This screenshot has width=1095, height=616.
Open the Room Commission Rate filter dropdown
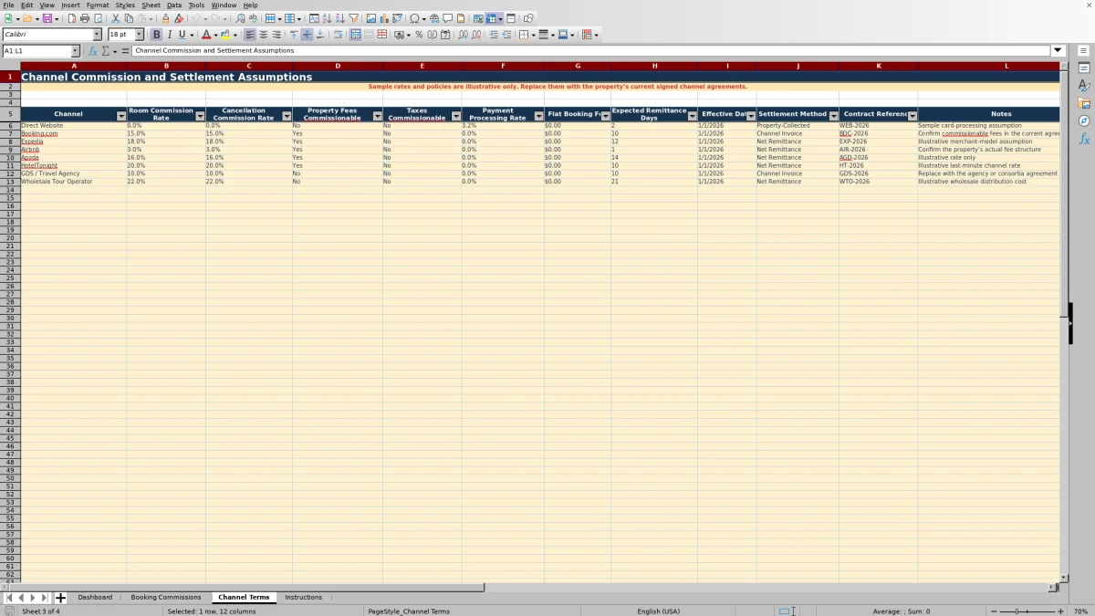point(200,117)
